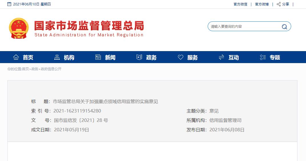The width and height of the screenshot is (306, 161).
Task: Click the calendar icon beside the date
Action: point(9,4)
